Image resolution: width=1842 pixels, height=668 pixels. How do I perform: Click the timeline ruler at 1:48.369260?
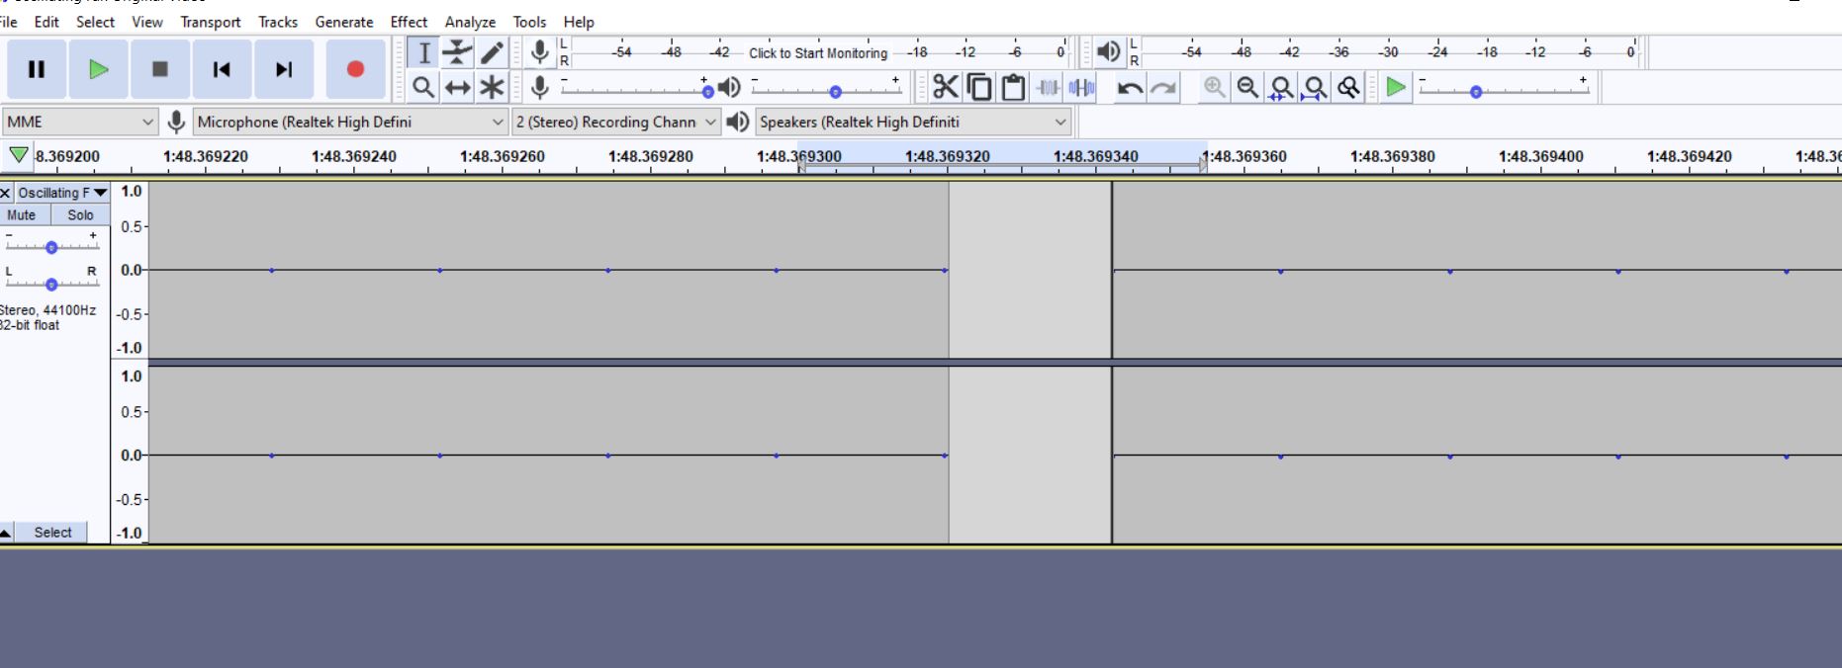[503, 156]
